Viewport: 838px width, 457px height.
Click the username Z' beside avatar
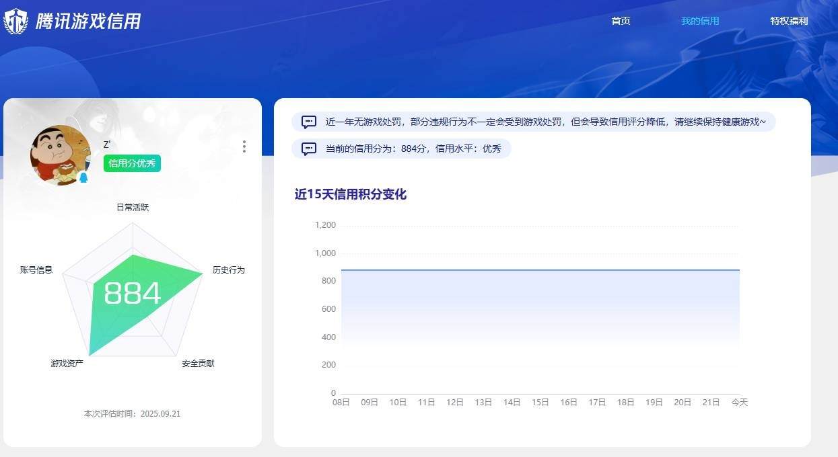[x=106, y=144]
